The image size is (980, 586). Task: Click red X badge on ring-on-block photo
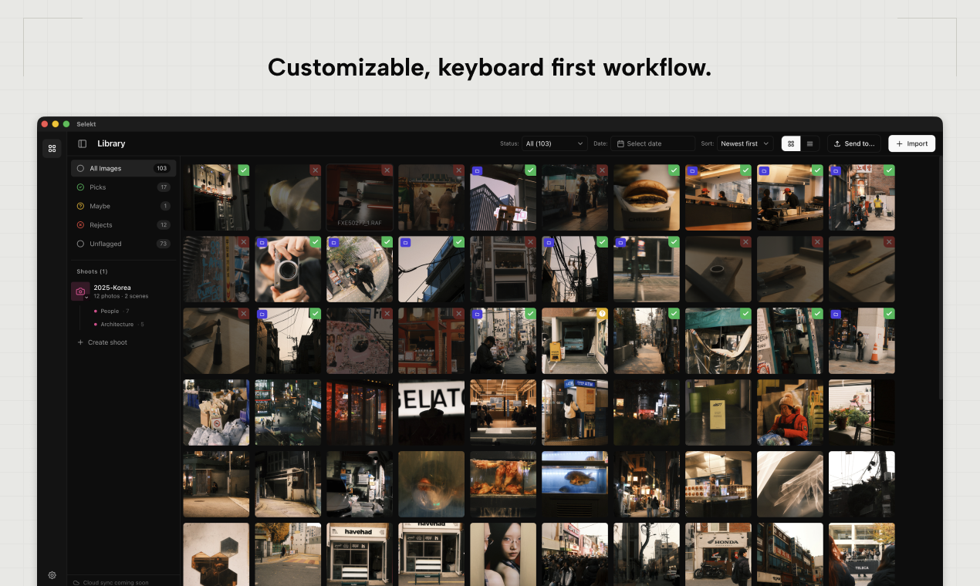tap(745, 242)
